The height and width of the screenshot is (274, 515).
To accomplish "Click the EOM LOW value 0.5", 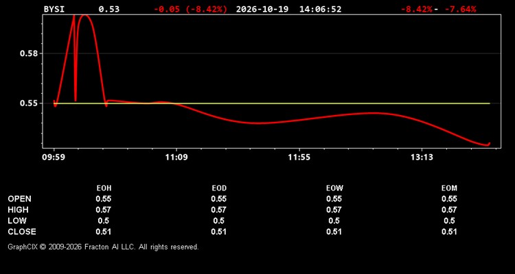I will coord(449,221).
